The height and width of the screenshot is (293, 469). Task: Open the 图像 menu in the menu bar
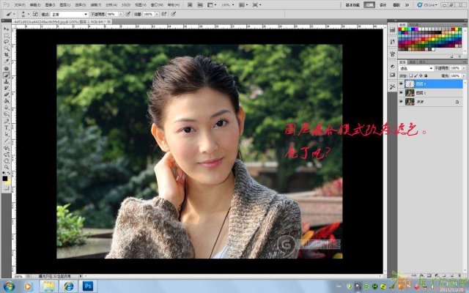pos(48,4)
